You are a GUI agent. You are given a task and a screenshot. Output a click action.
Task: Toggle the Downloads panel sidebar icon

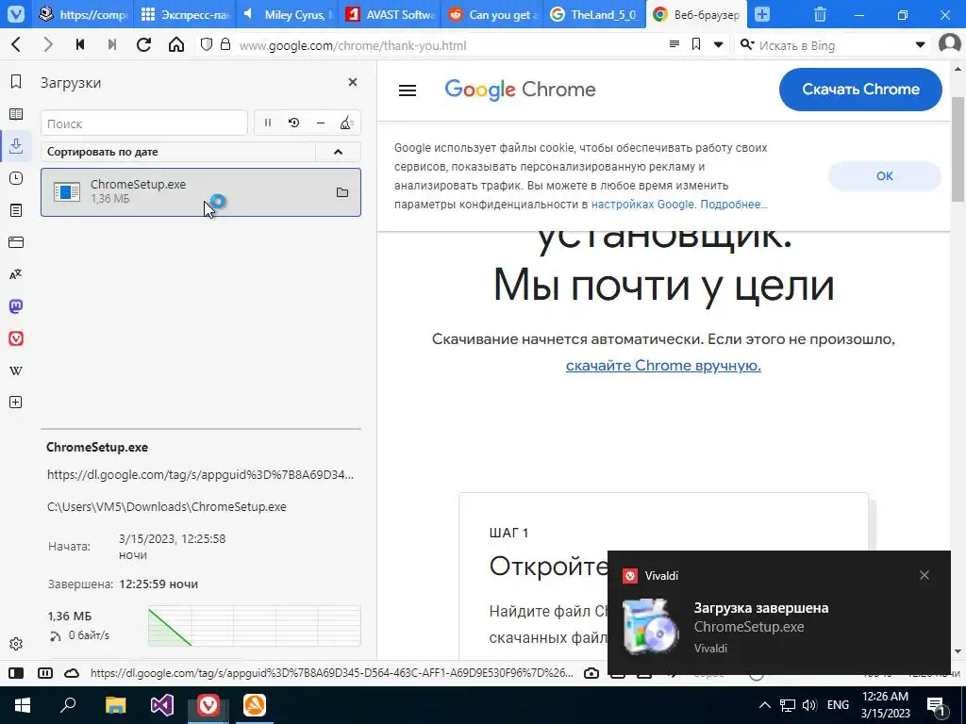[x=16, y=146]
